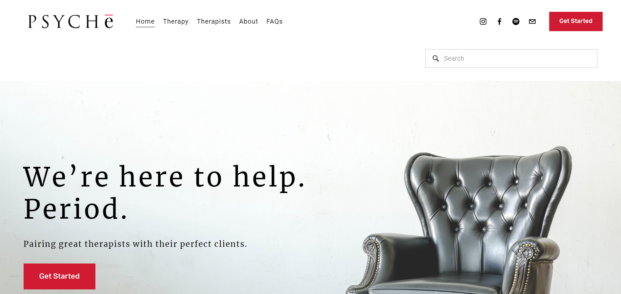Viewport: 621px width, 294px height.
Task: Open the Facebook social icon
Action: [499, 22]
